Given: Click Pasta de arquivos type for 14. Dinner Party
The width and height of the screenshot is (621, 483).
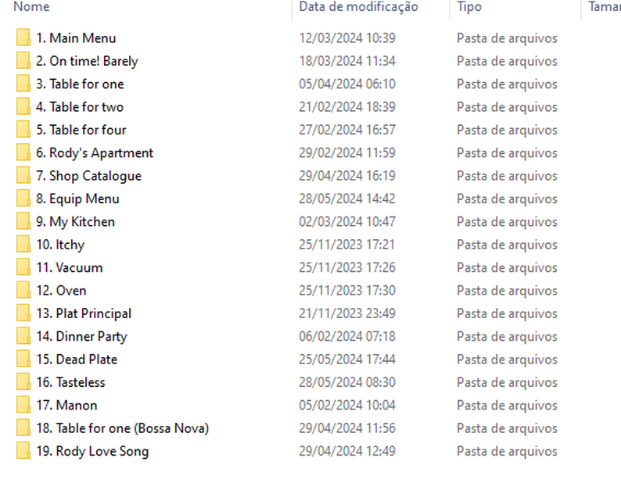Looking at the screenshot, I should coord(507,337).
